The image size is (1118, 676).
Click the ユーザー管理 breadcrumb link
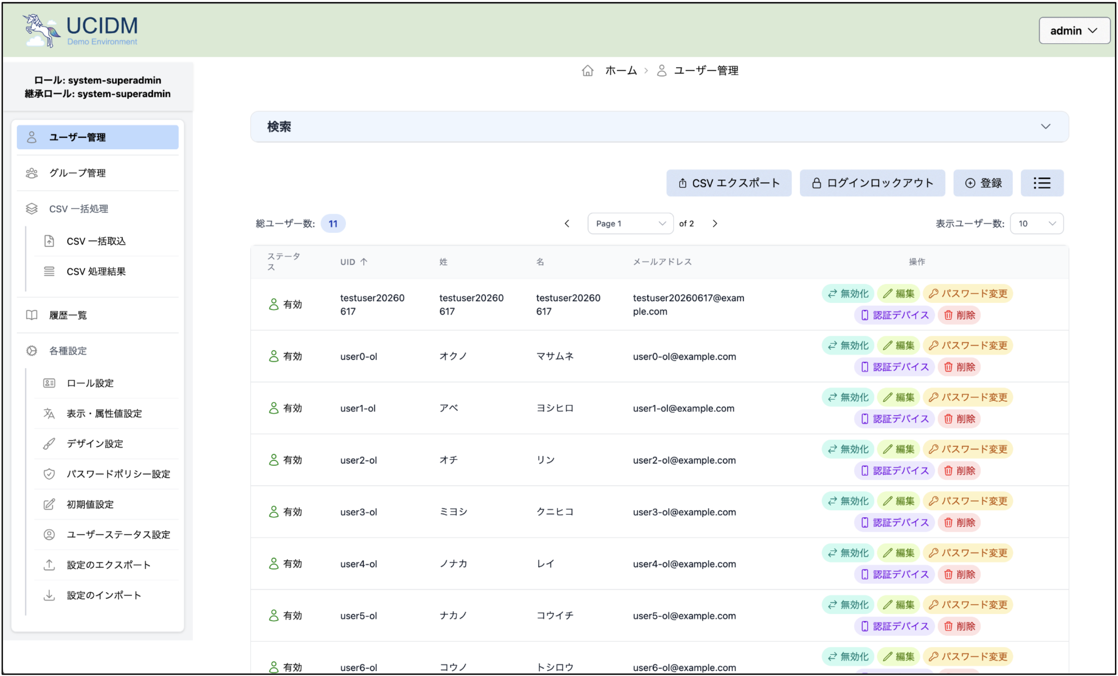click(706, 71)
